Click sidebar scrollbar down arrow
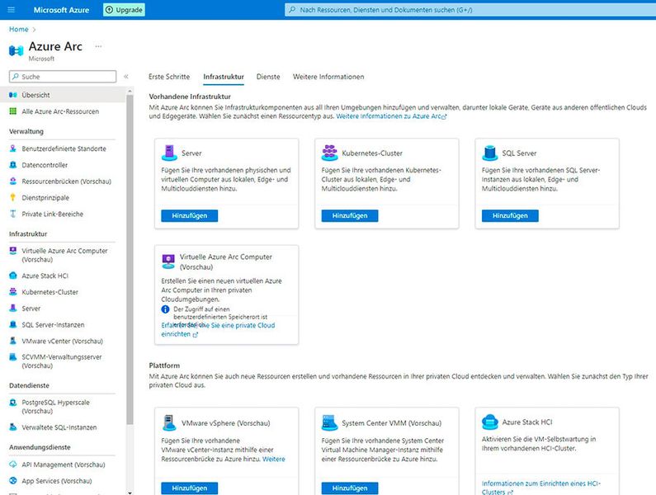 pyautogui.click(x=130, y=493)
